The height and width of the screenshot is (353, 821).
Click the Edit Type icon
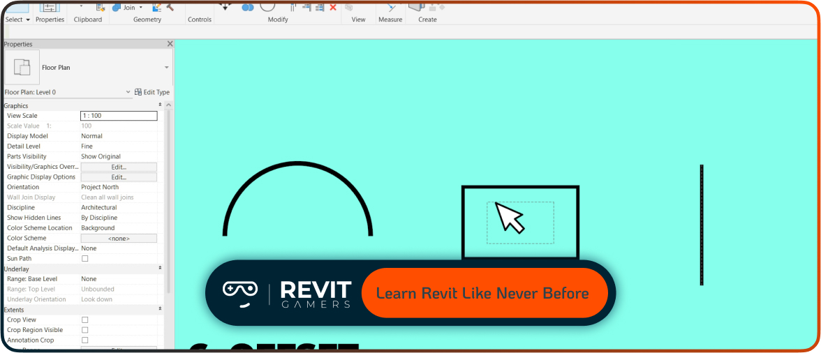[138, 92]
